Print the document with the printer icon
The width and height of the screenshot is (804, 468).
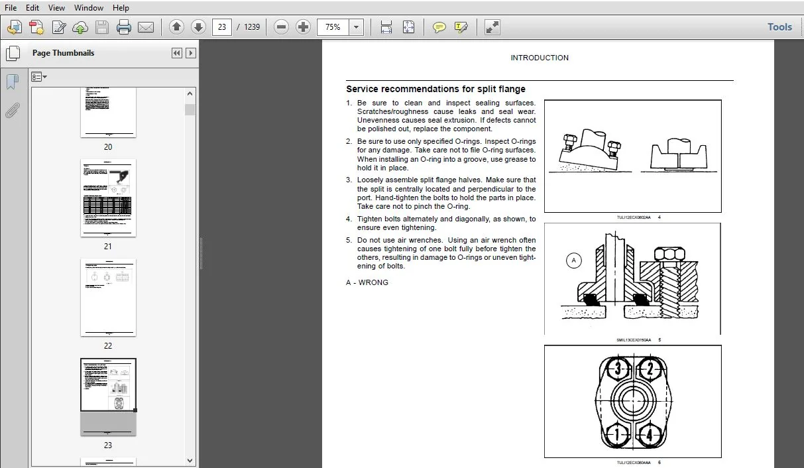124,27
